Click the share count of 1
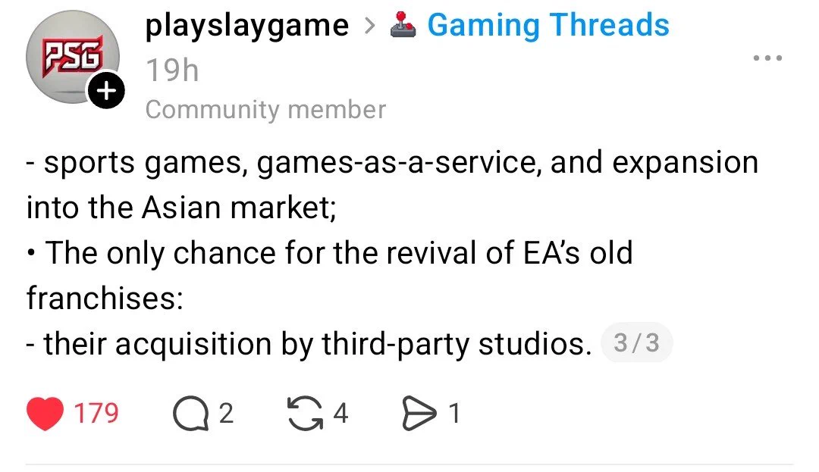819x472 pixels. [454, 414]
